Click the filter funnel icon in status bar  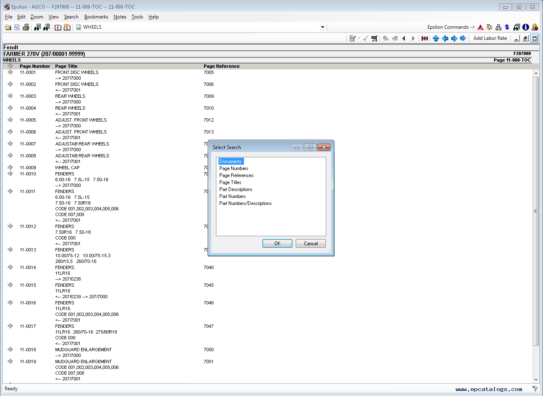tap(535, 389)
